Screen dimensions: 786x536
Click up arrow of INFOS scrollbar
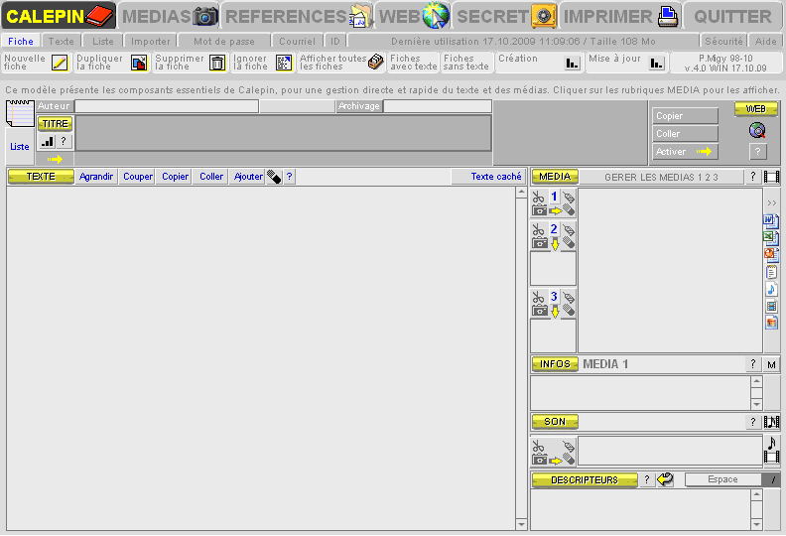tap(756, 381)
